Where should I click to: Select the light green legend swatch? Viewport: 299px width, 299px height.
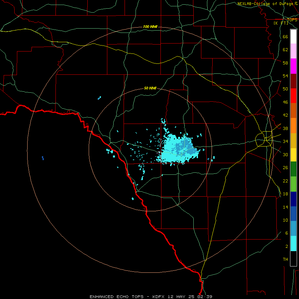point(293,184)
